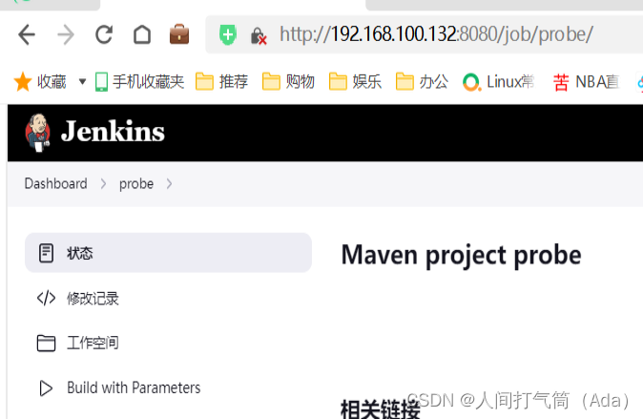The width and height of the screenshot is (643, 419).
Task: Open the 办公 bookmark folder
Action: pos(422,82)
